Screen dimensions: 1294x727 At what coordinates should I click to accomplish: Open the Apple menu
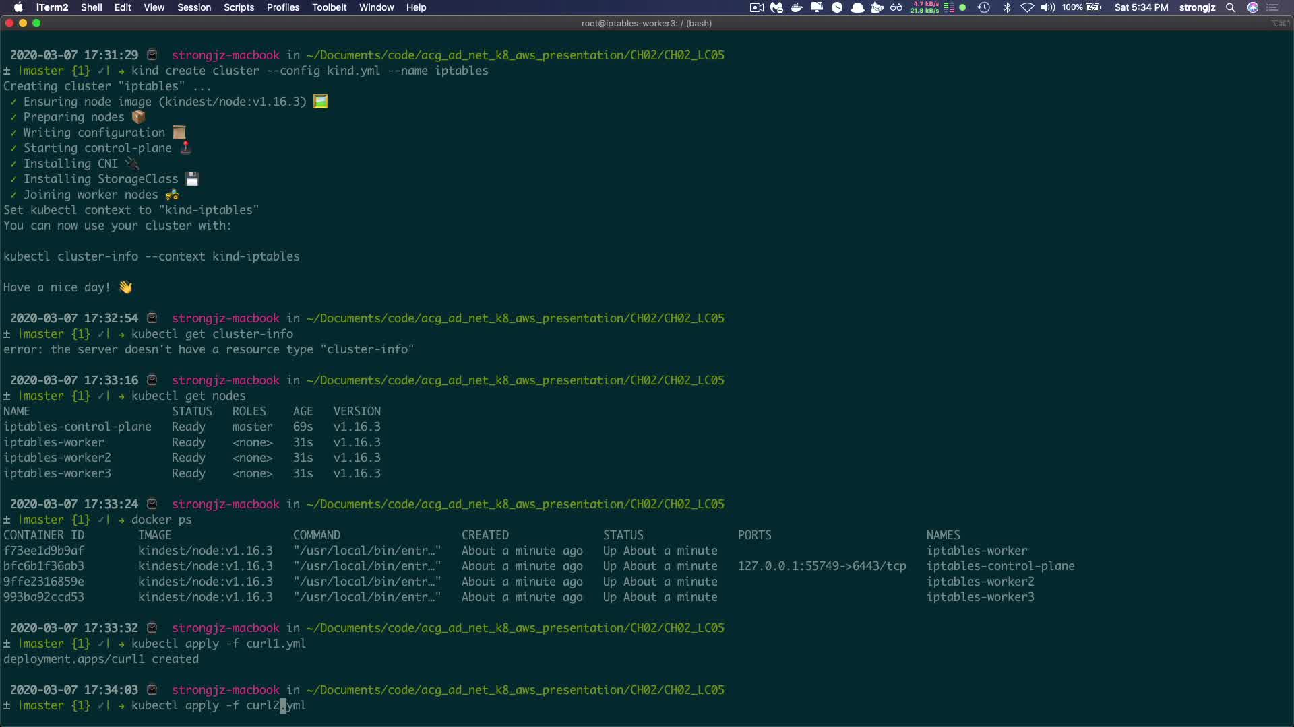(18, 7)
